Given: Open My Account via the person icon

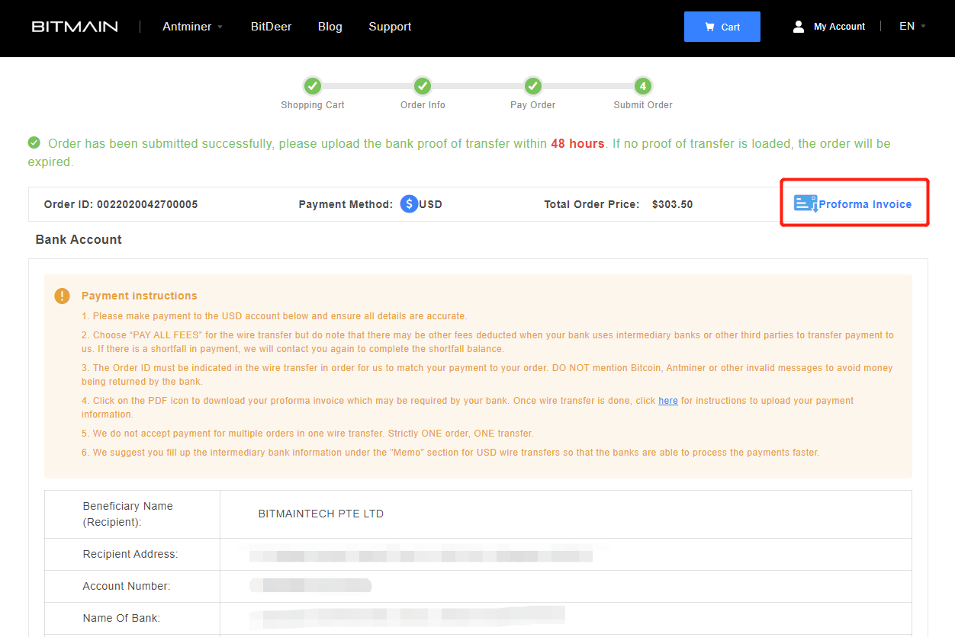Looking at the screenshot, I should coord(798,26).
